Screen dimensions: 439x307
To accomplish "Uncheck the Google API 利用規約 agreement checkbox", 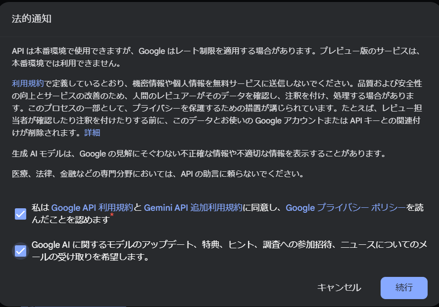I will pos(20,214).
